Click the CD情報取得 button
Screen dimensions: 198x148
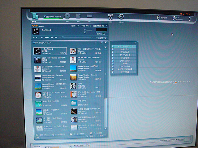58,134
